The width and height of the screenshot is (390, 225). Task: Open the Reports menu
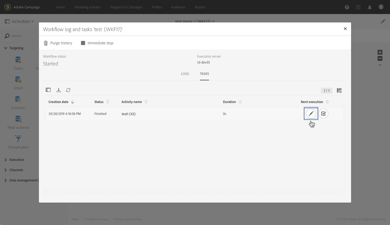point(200,7)
